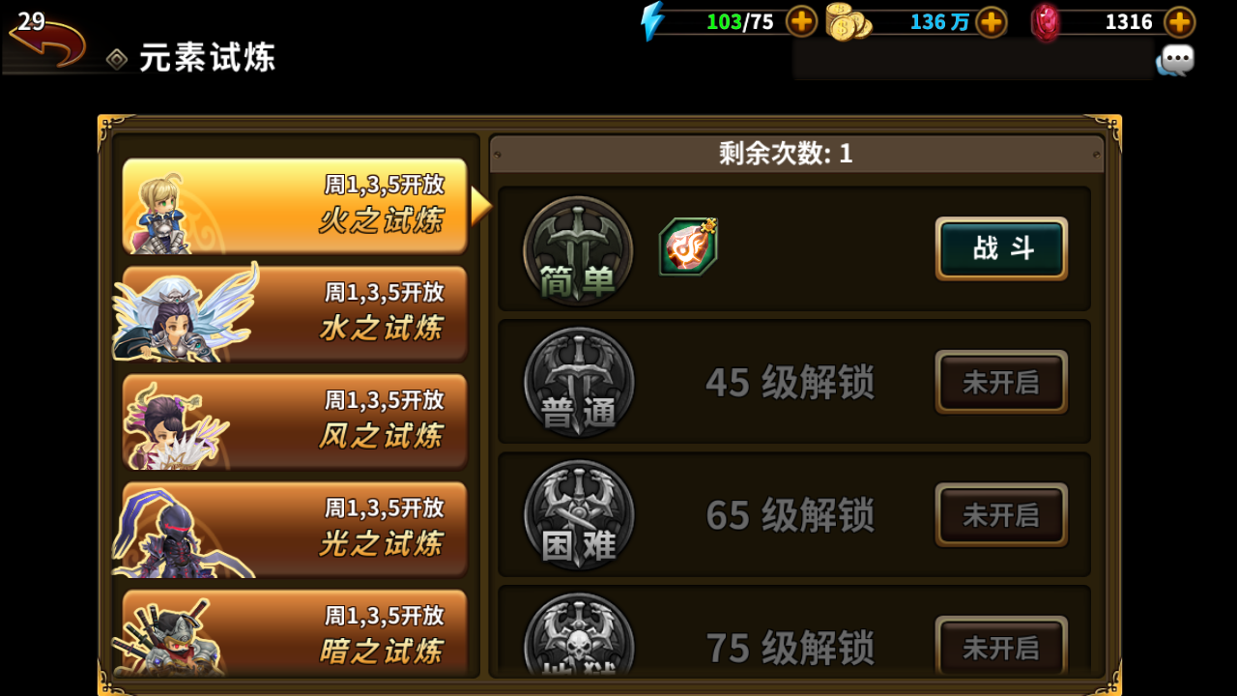The width and height of the screenshot is (1237, 696).
Task: Add gold coins with plus button
Action: [991, 21]
